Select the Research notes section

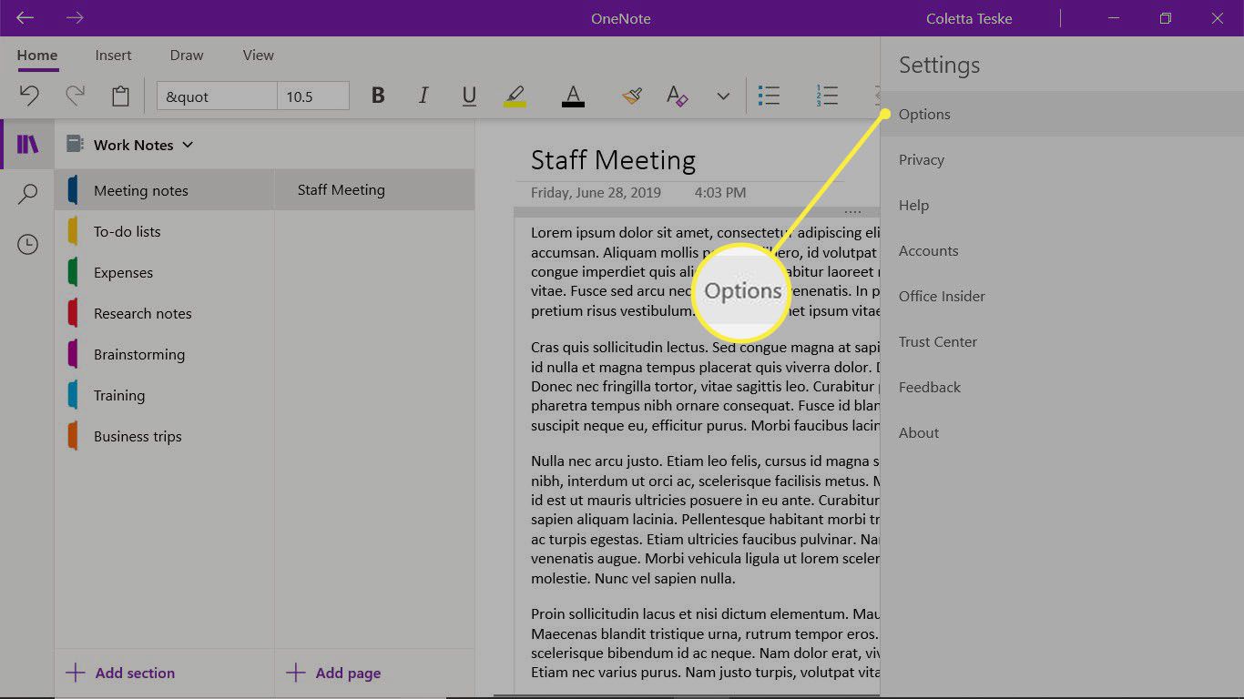tap(164, 313)
